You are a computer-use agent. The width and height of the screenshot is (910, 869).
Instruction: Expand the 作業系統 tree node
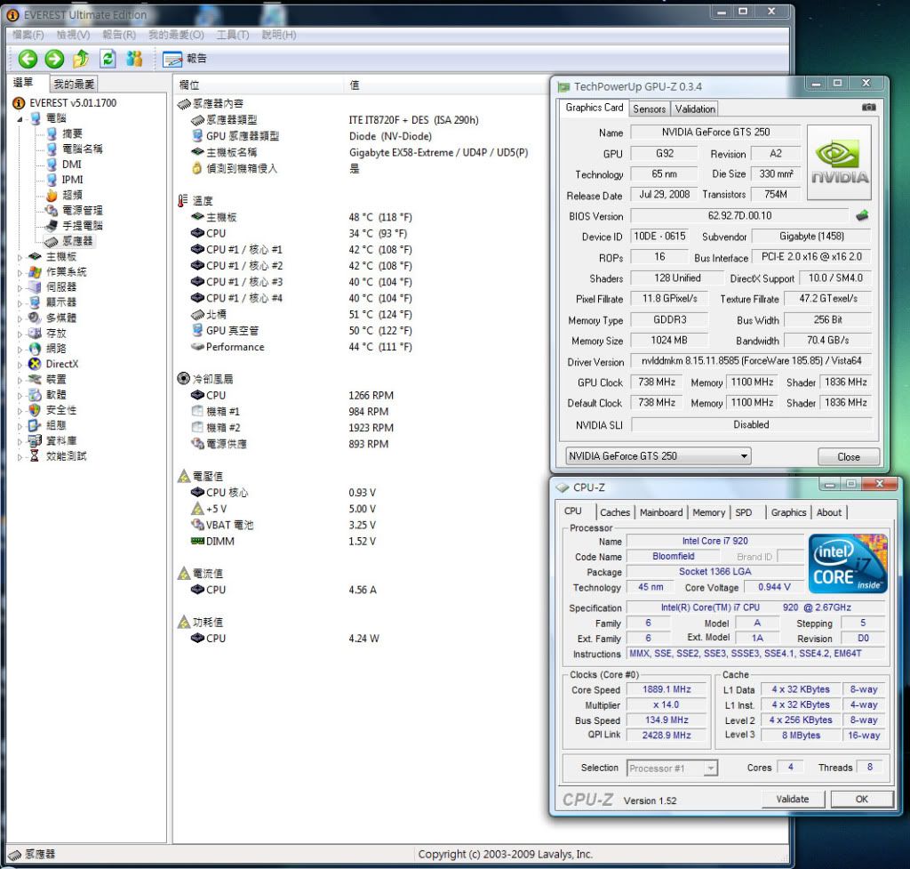[x=20, y=272]
